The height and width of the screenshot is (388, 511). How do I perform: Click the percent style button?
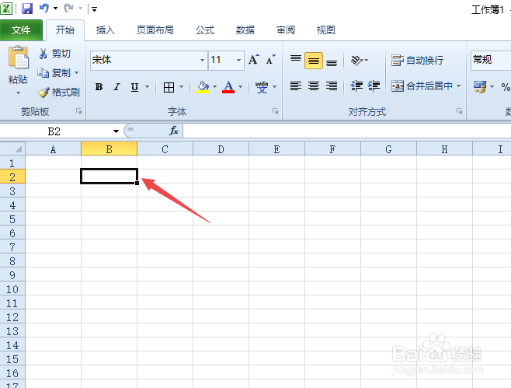(x=506, y=87)
